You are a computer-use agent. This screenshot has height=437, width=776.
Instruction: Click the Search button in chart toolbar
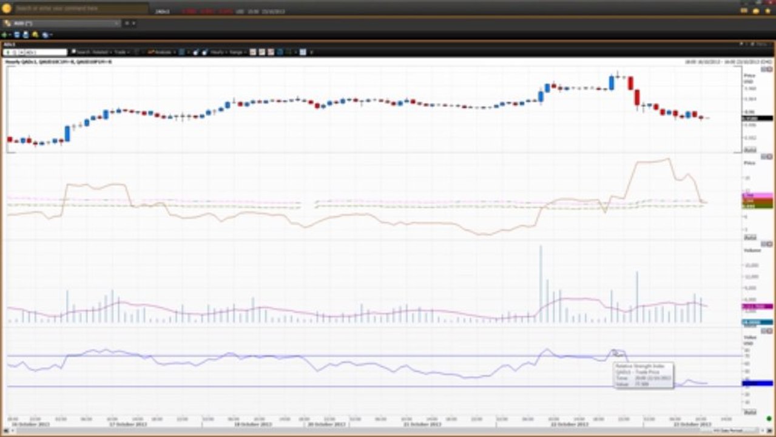[x=81, y=52]
